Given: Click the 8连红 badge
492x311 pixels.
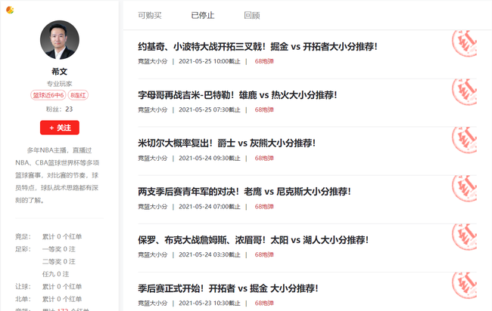Looking at the screenshot, I should point(78,95).
